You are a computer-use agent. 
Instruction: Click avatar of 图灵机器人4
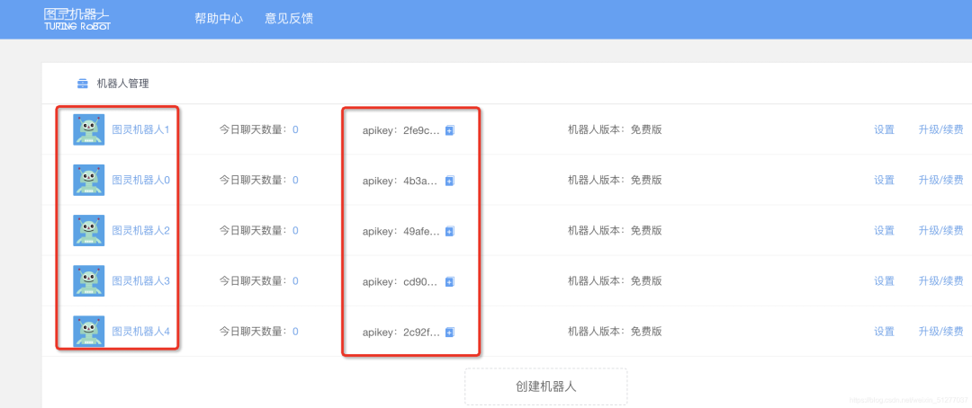click(x=88, y=332)
